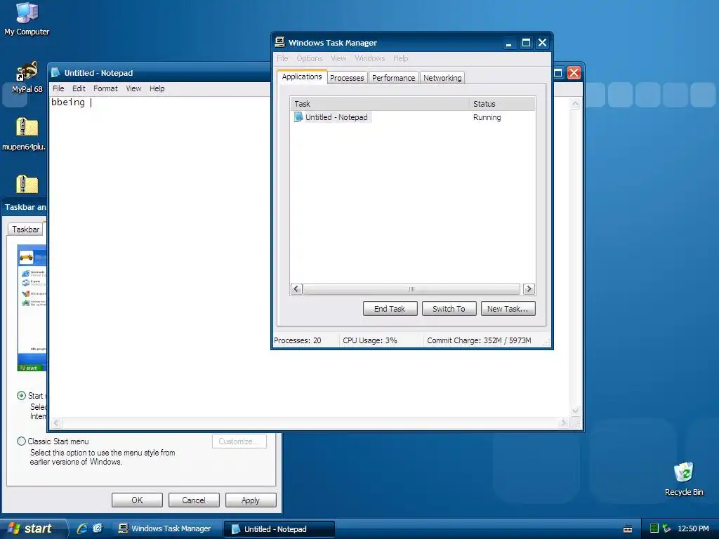Switch to the Applications tab

coord(302,77)
